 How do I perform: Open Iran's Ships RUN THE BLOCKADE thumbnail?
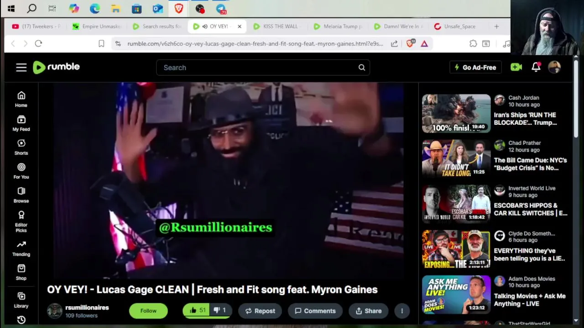pos(456,113)
